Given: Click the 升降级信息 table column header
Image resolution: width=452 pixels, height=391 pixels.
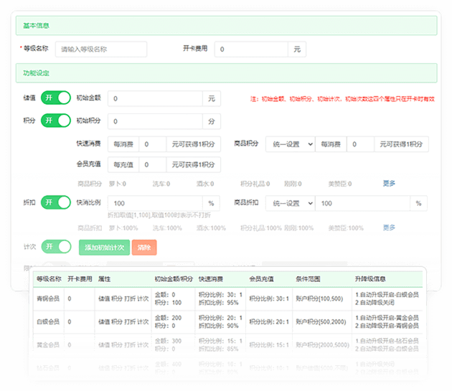Looking at the screenshot, I should (x=370, y=279).
